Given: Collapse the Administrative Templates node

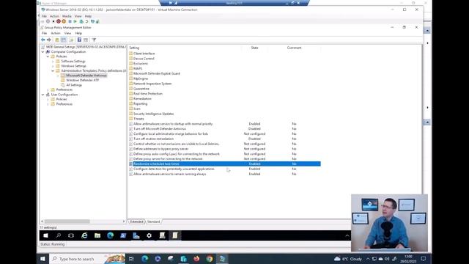Looking at the screenshot, I should (53, 71).
